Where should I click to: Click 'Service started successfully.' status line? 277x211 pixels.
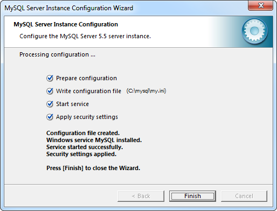tap(85, 147)
